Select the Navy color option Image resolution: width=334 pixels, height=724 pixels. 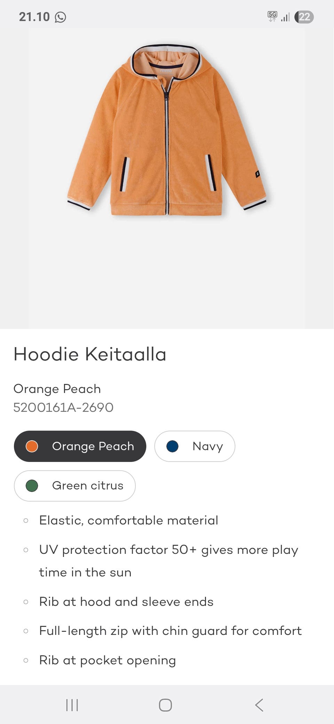point(194,446)
